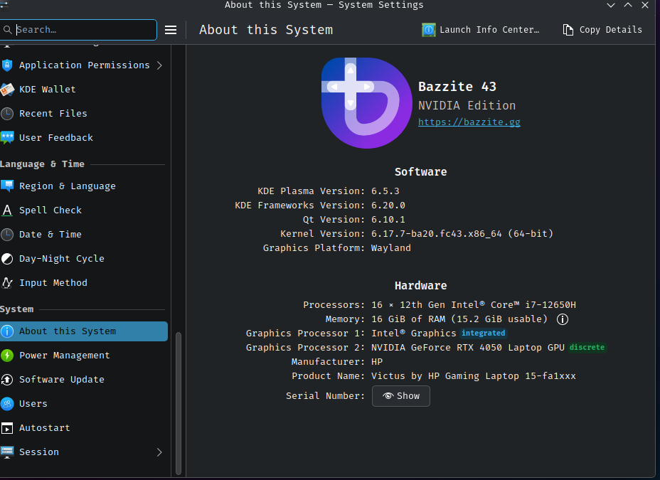Expand the Session submenu arrow
The width and height of the screenshot is (660, 480).
(159, 452)
